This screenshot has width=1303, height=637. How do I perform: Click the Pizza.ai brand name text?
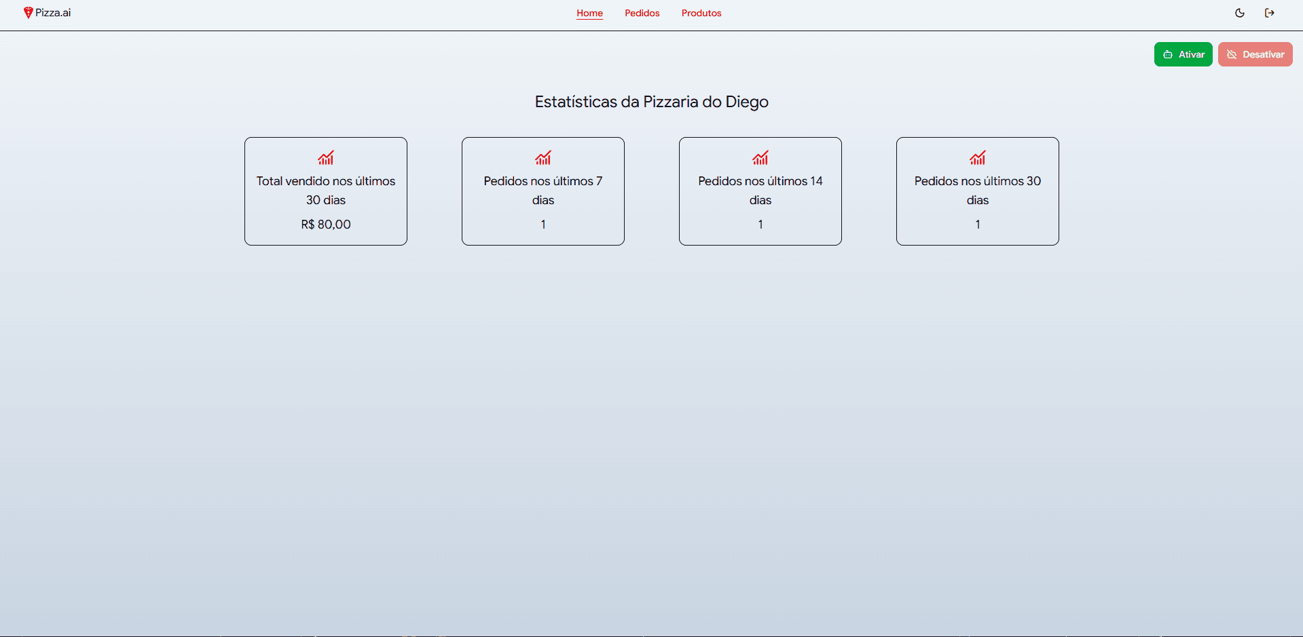(53, 13)
